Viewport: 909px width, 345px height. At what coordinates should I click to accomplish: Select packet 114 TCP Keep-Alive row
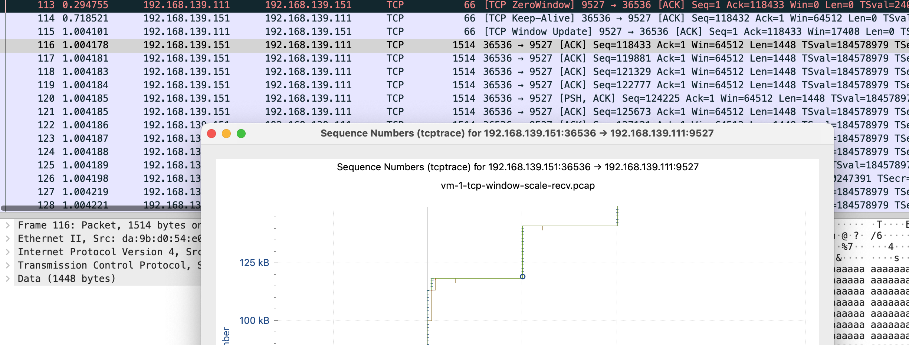pos(297,18)
